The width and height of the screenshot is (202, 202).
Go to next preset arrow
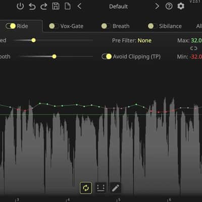point(157,7)
